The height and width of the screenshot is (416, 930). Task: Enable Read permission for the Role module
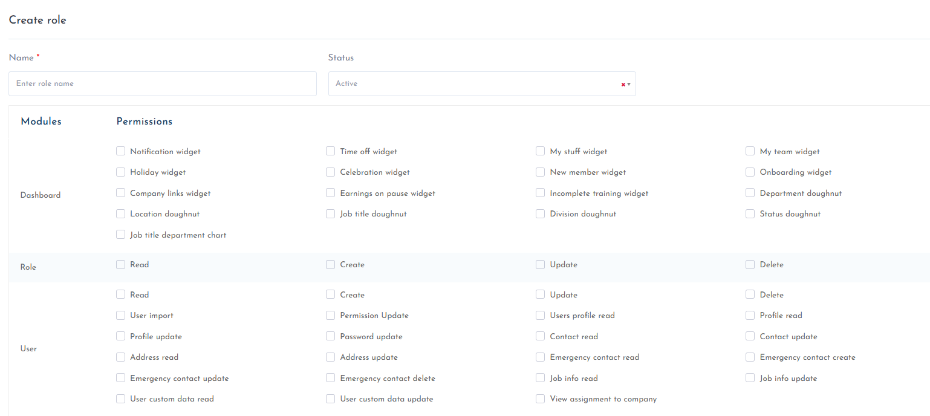point(120,264)
